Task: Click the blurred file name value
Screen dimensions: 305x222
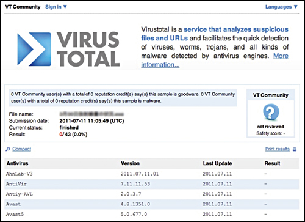Action: [x=91, y=114]
